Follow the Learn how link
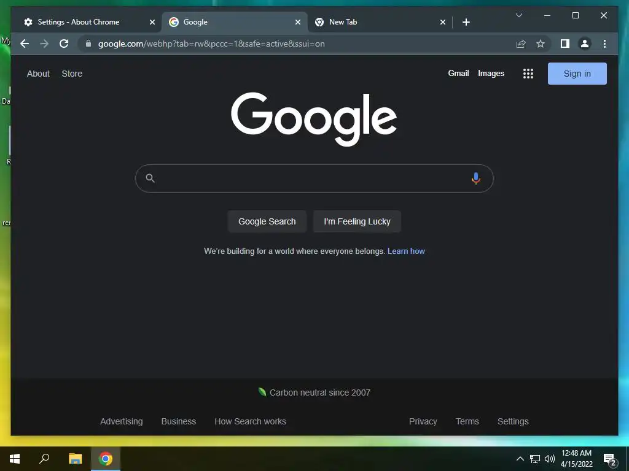This screenshot has width=629, height=471. pos(406,251)
